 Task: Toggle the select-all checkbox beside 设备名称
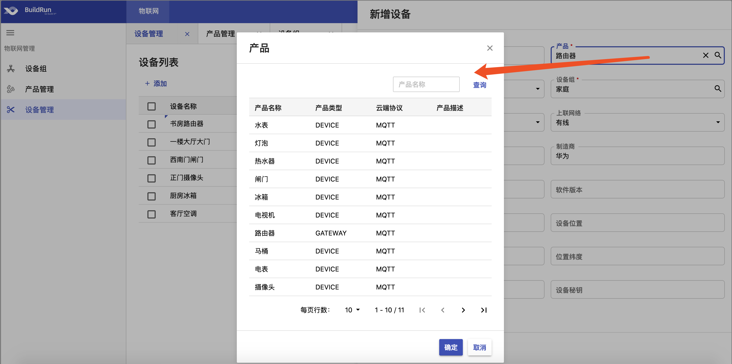pyautogui.click(x=152, y=106)
